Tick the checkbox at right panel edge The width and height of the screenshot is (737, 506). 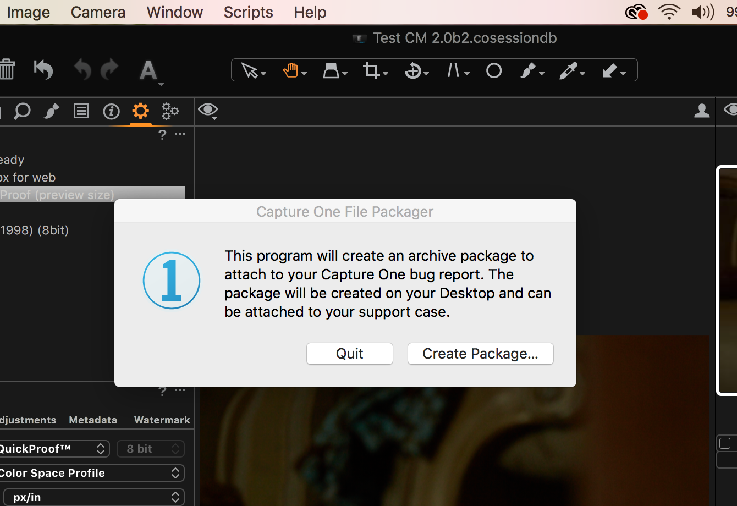(725, 443)
